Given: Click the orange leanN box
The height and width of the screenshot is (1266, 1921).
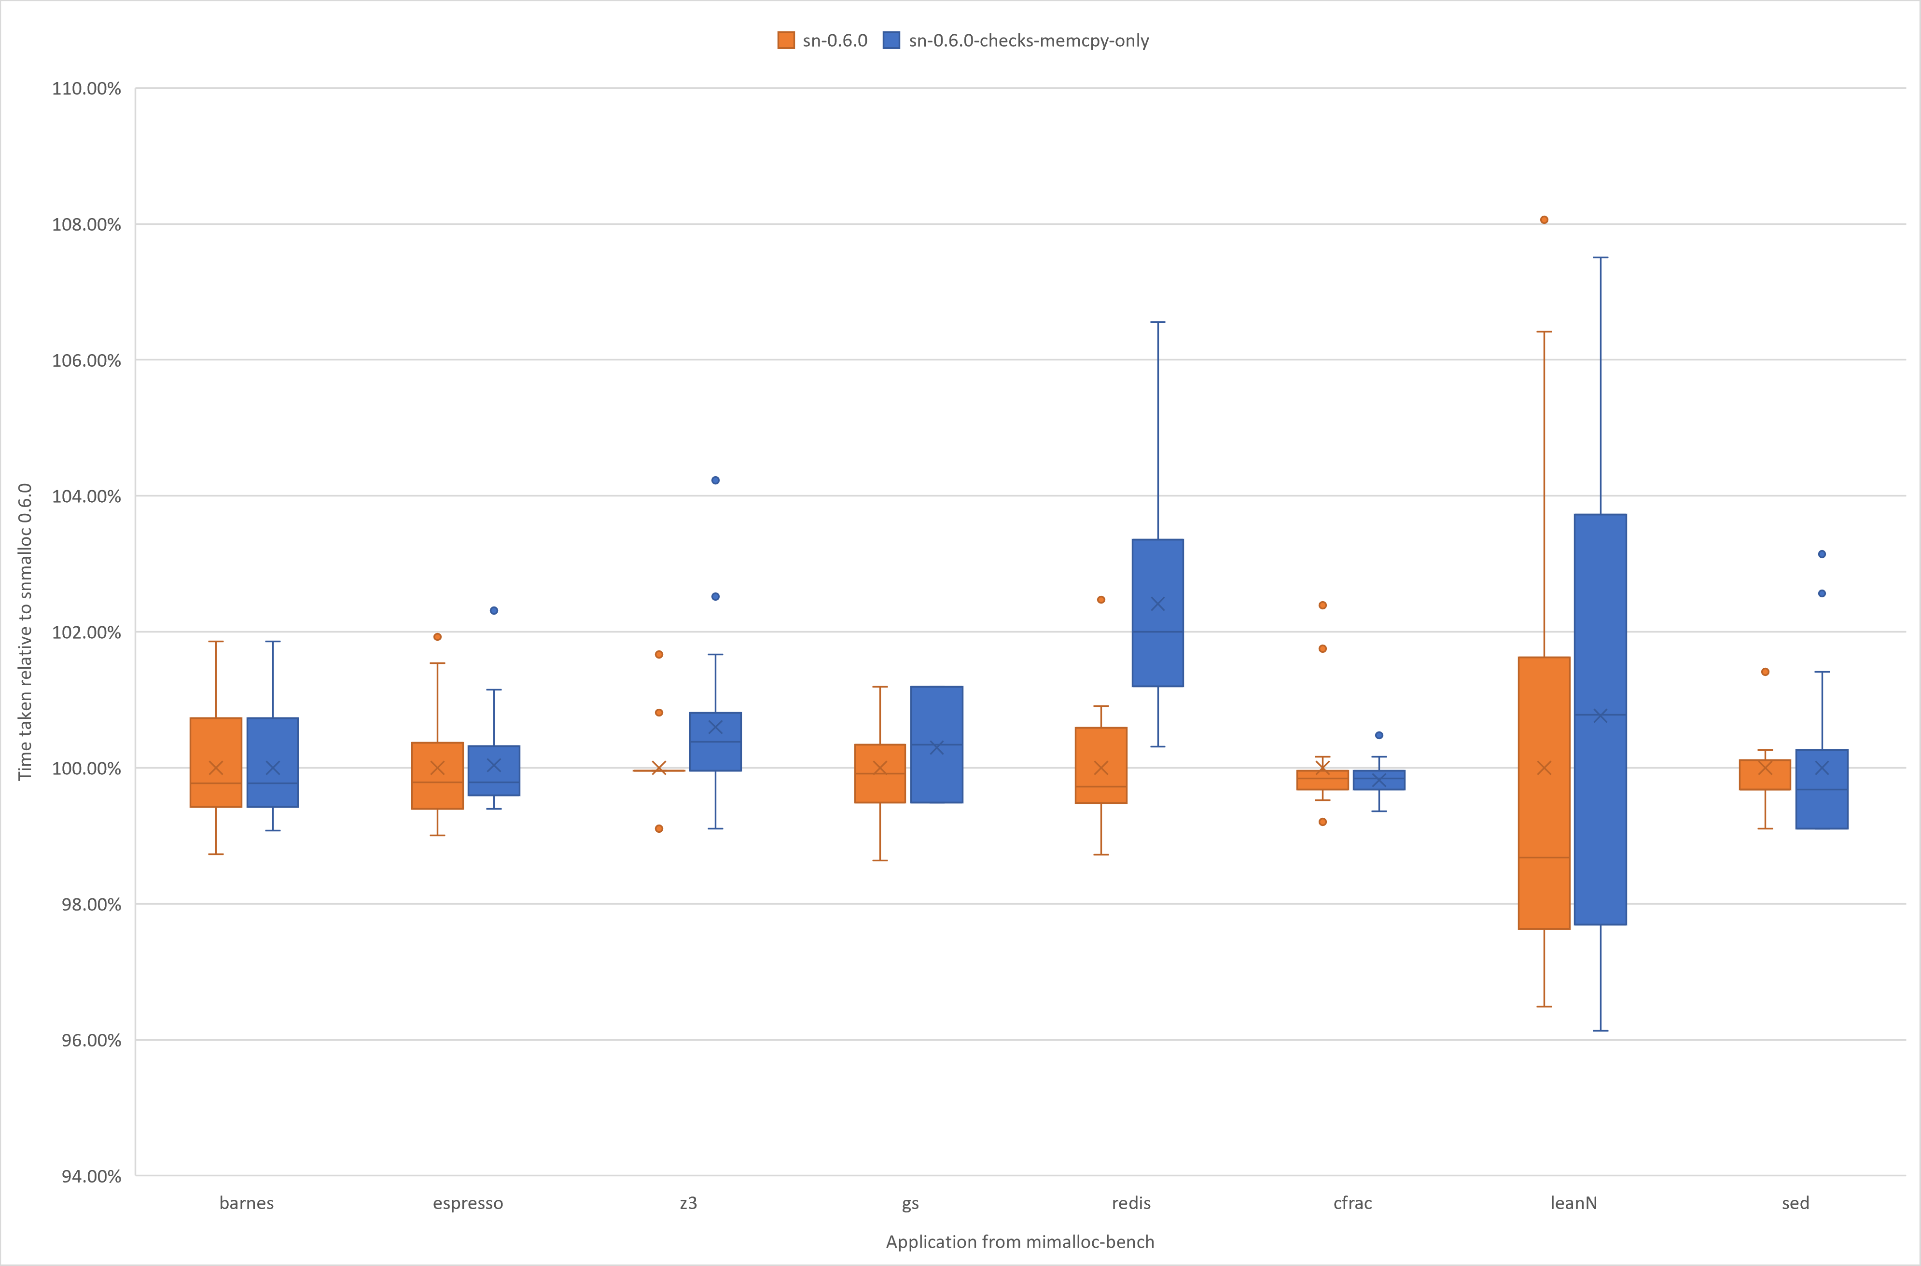Looking at the screenshot, I should click(1545, 793).
